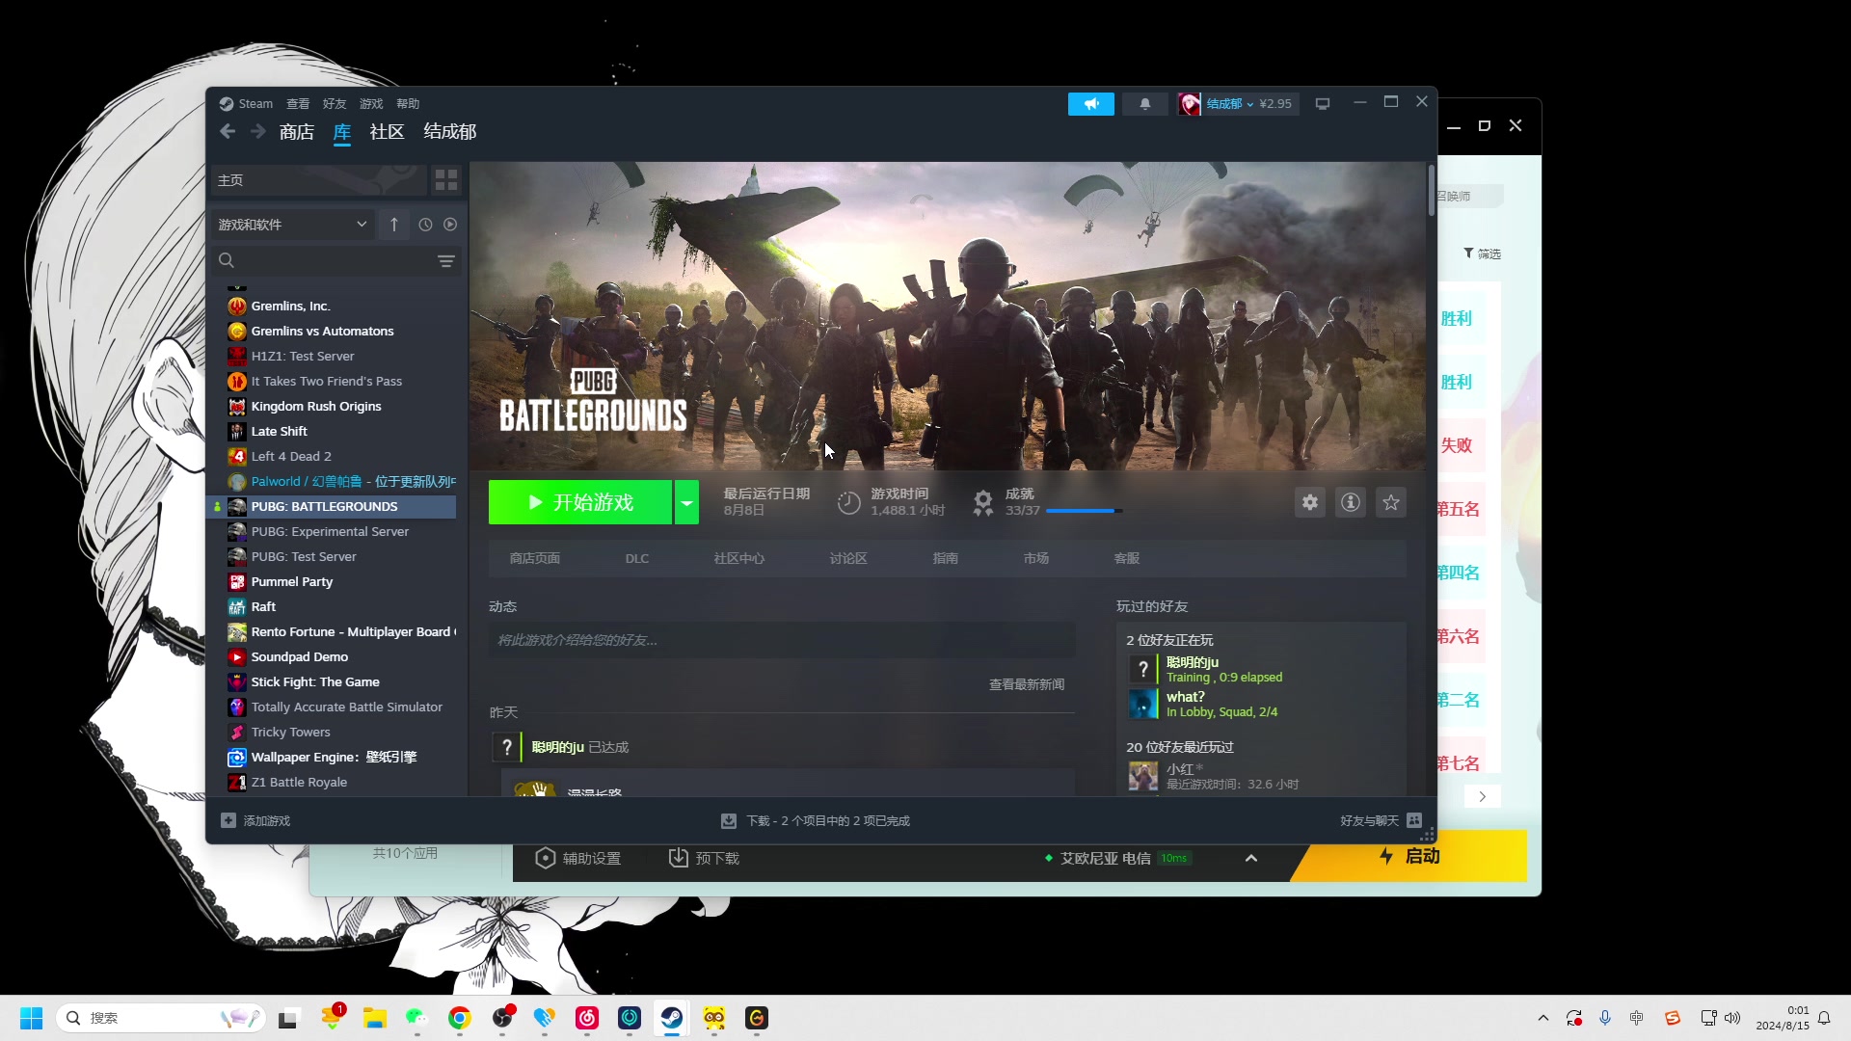This screenshot has width=1851, height=1041.
Task: Start PUBG with the green play button
Action: click(x=580, y=502)
